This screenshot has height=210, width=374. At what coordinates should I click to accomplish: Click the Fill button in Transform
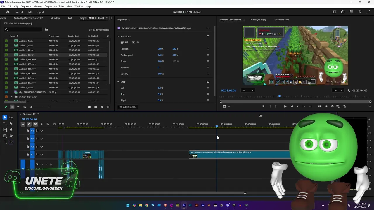point(124,43)
